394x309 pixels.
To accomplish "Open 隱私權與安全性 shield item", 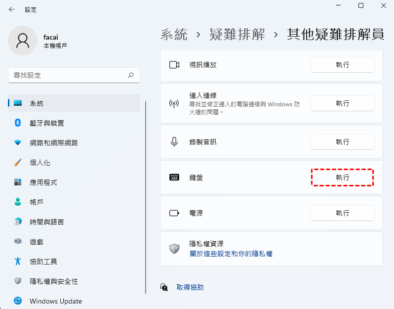I will click(53, 281).
